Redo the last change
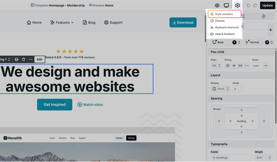Image resolution: width=277 pixels, height=162 pixels. [x=255, y=5]
